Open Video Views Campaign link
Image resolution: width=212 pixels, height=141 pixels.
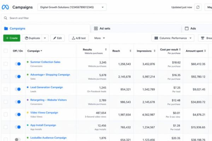44,112
